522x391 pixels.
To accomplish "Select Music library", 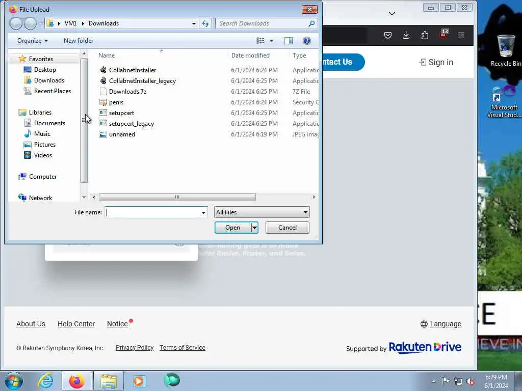I will (x=42, y=134).
